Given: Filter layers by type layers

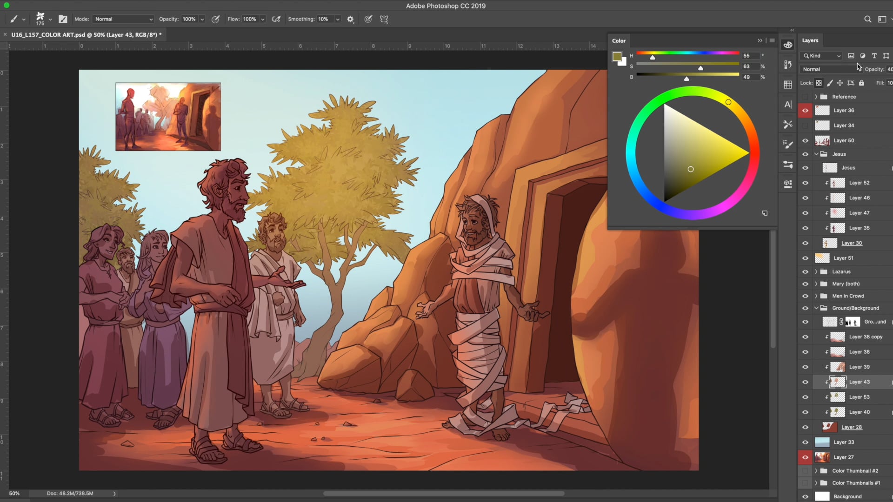Looking at the screenshot, I should (x=874, y=56).
